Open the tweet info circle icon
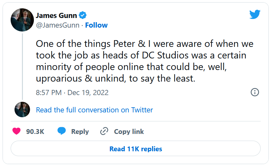The height and width of the screenshot is (167, 271). coord(255,92)
